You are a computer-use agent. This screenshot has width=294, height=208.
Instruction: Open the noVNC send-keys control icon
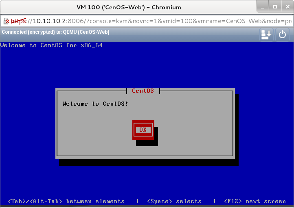tap(266, 35)
